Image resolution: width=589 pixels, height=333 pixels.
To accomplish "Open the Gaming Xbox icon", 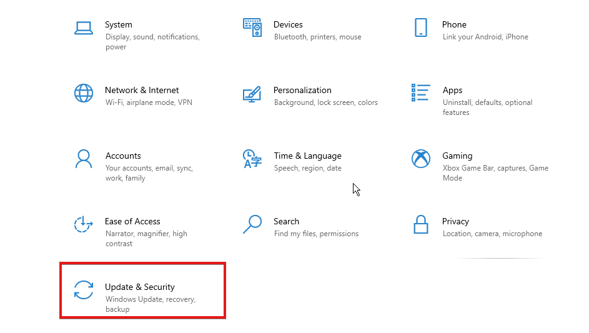I will [x=421, y=159].
